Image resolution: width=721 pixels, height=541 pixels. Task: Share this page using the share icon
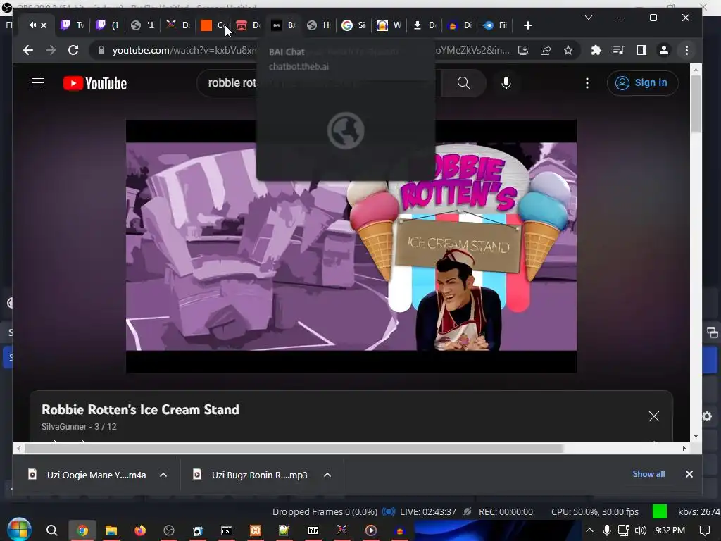(546, 50)
